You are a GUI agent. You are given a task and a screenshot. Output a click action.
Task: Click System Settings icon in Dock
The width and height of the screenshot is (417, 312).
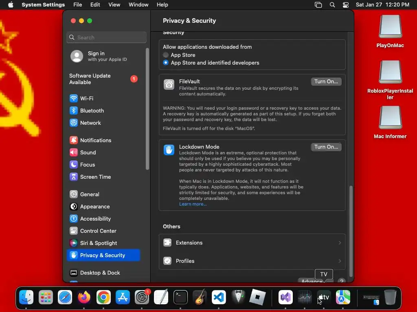142,297
